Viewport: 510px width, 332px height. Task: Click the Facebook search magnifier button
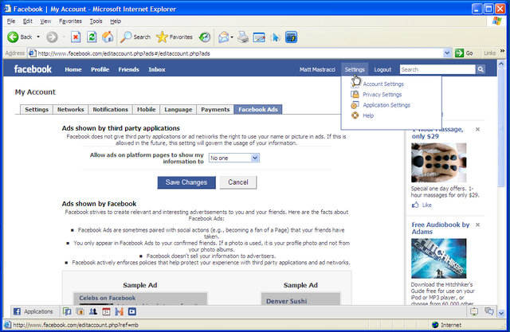pyautogui.click(x=481, y=69)
